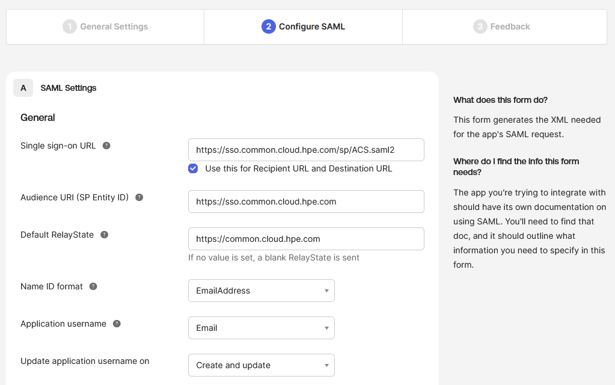Open 'Update application username on' dropdown
615x385 pixels.
[261, 365]
